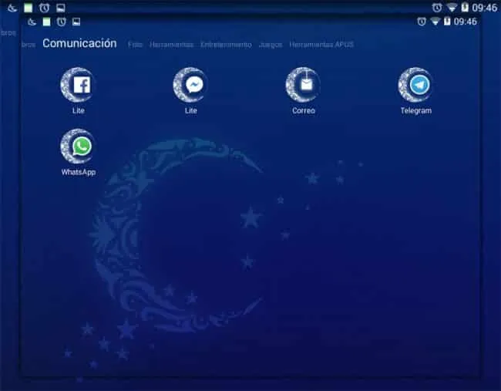Tap the moon icon in topmost status bar
501x391 pixels.
coord(12,7)
